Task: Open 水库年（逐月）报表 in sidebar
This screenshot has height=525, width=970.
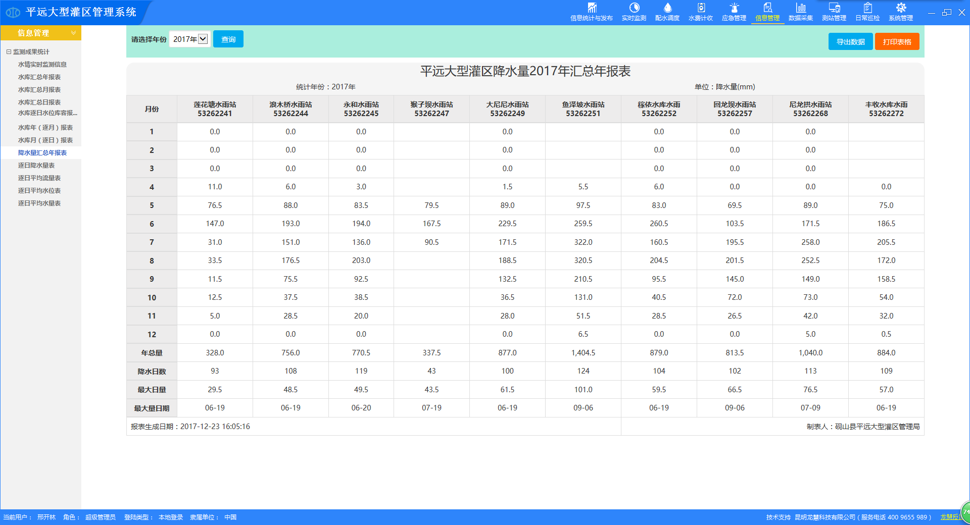Action: pyautogui.click(x=45, y=128)
